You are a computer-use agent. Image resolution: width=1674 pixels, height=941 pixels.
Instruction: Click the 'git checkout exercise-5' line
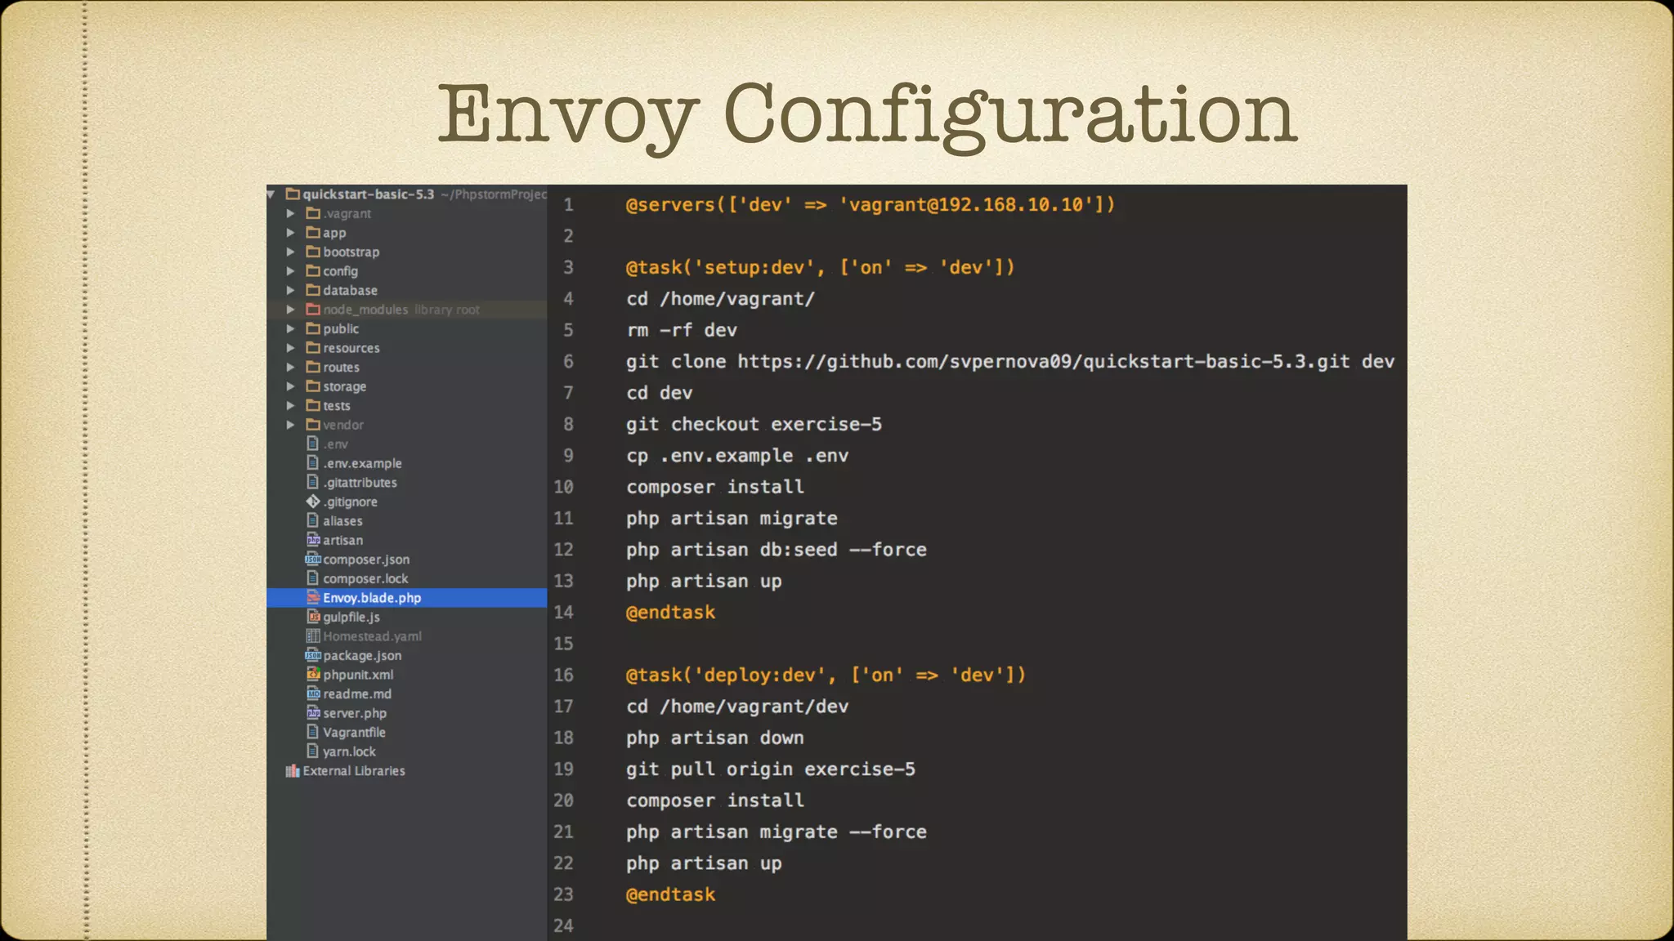coord(754,424)
